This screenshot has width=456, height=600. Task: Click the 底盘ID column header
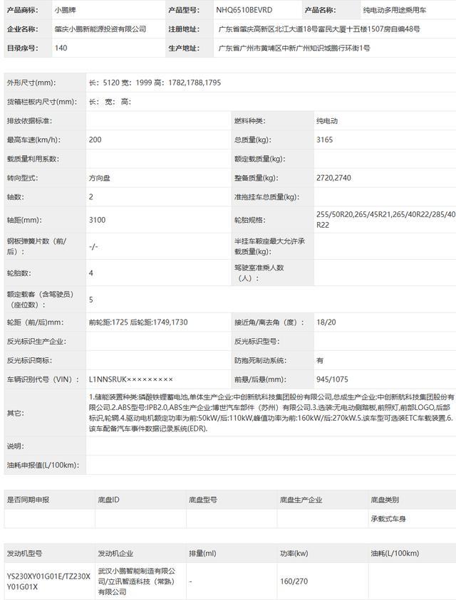(108, 500)
